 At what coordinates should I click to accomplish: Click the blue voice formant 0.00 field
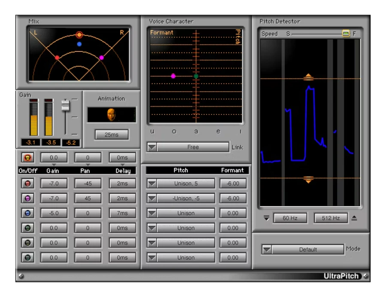pos(233,213)
